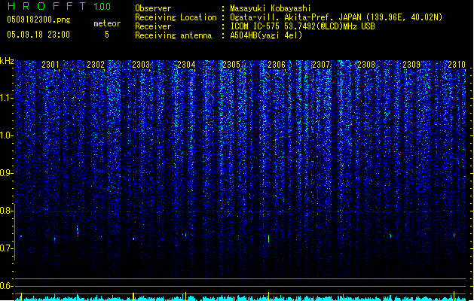Click the 2301 time marker

(50, 65)
